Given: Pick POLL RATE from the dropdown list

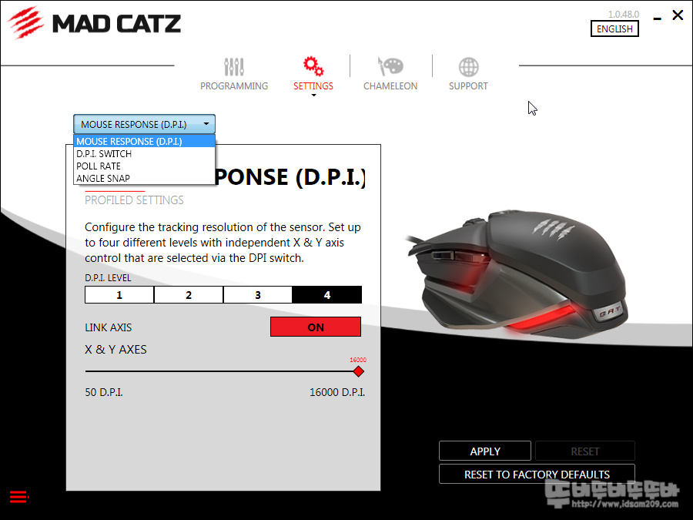Looking at the screenshot, I should pyautogui.click(x=145, y=166).
